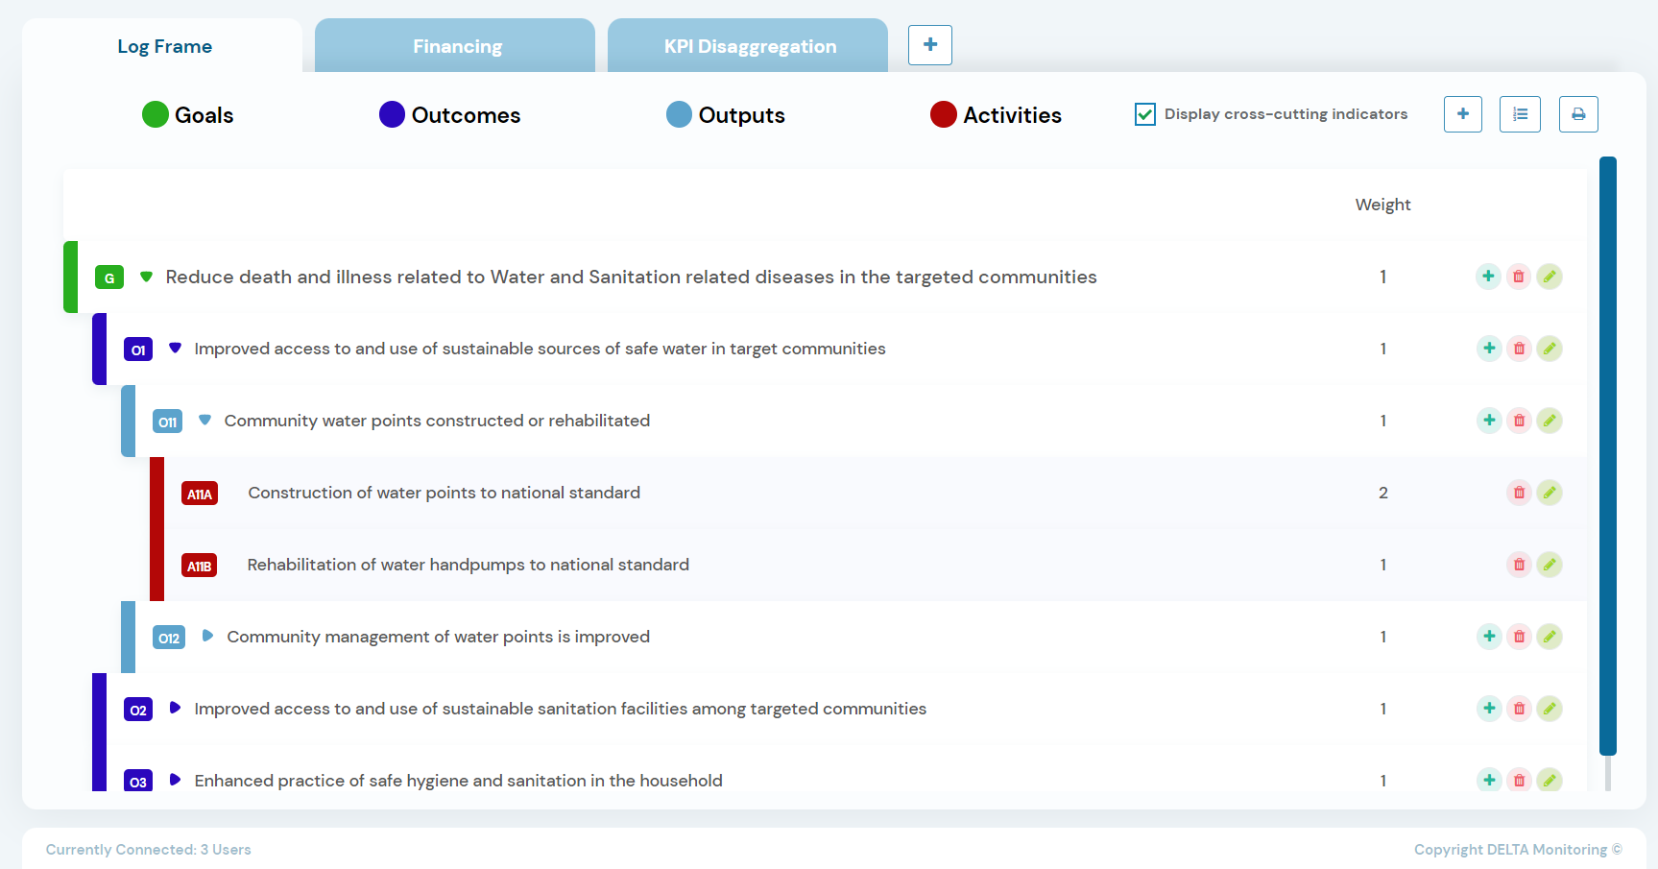This screenshot has height=869, width=1658.
Task: Select the 'Construction of water points to national standard' text
Action: tap(444, 493)
